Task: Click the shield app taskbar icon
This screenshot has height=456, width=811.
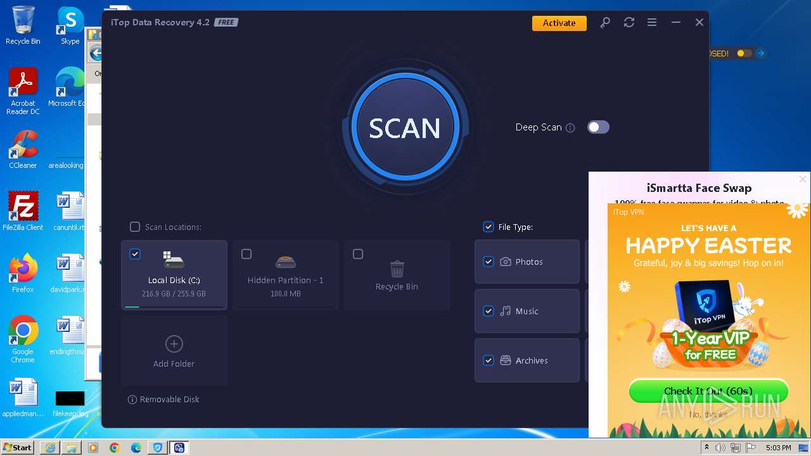Action: click(x=158, y=448)
